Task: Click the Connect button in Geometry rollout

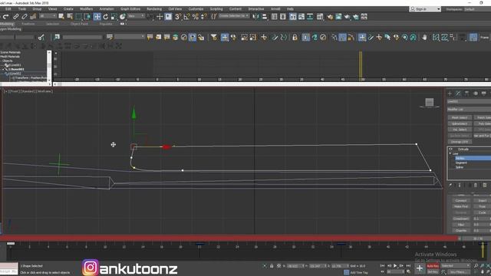Action: click(460, 201)
